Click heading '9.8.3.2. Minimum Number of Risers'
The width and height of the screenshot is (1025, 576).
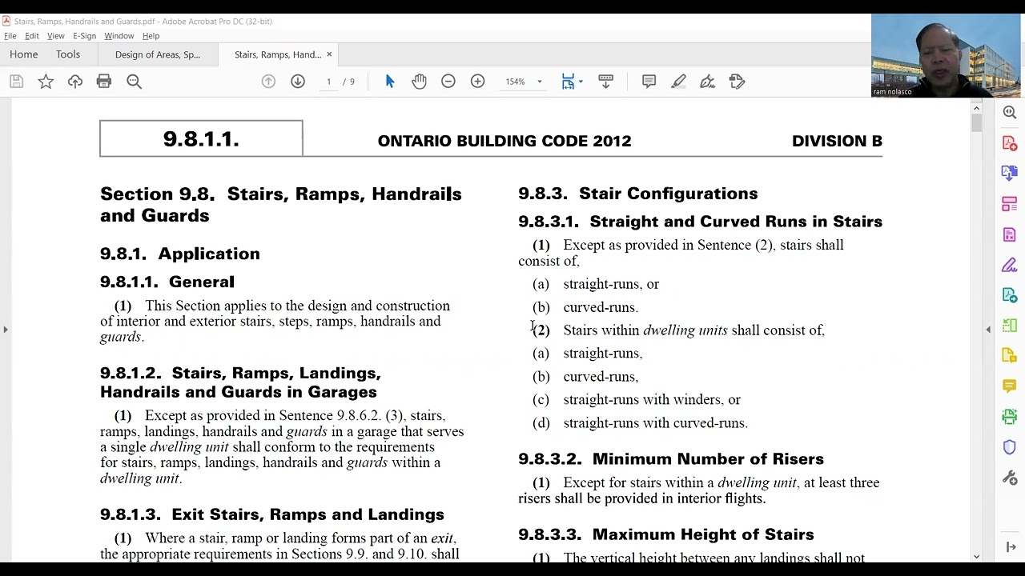(x=671, y=459)
